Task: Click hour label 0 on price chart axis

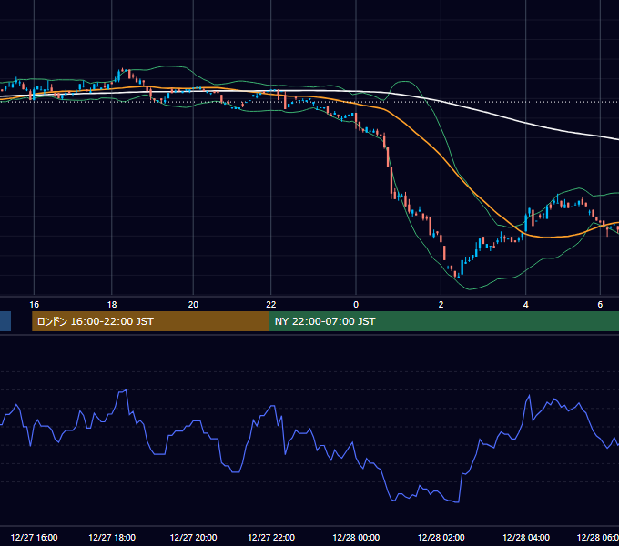Action: pyautogui.click(x=356, y=305)
